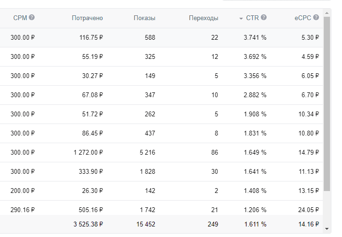The image size is (342, 237).
Task: Sort by the Потрачено column header
Action: click(x=87, y=18)
